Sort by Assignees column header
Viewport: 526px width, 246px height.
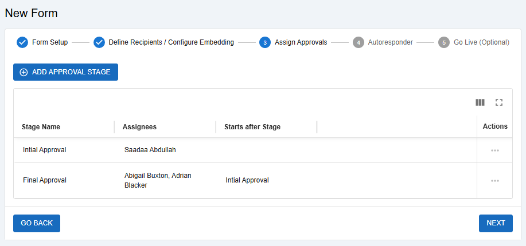(139, 127)
